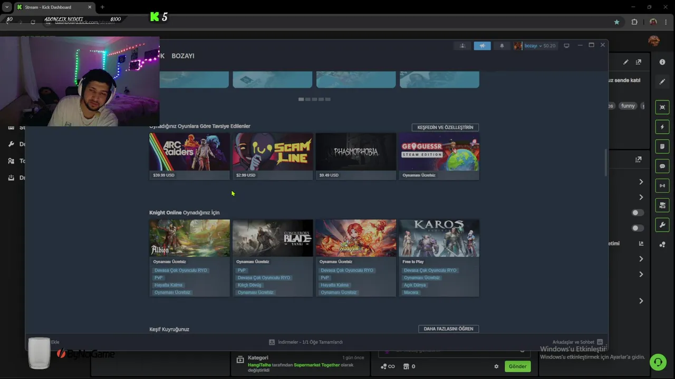Open Scam Line game card
Image resolution: width=675 pixels, height=379 pixels.
click(x=273, y=156)
